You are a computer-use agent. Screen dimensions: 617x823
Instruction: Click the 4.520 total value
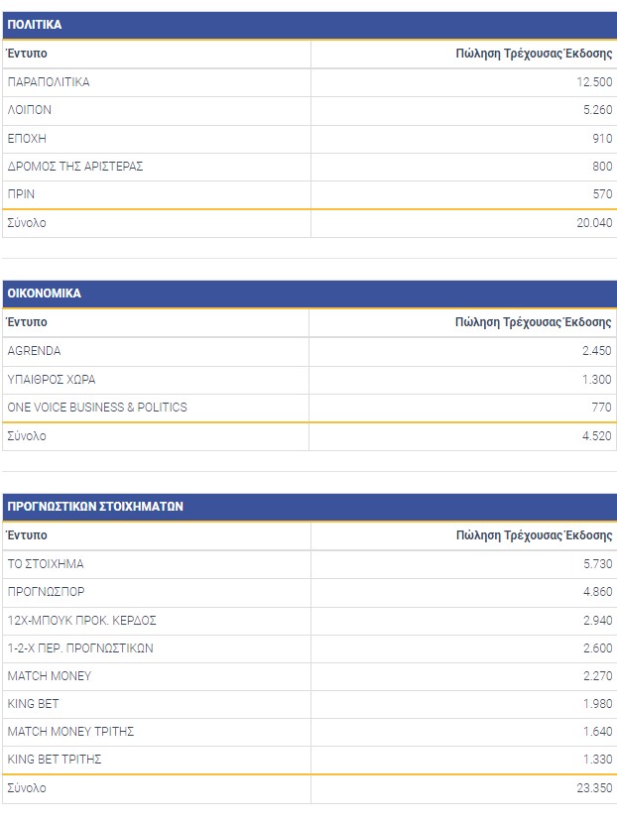click(596, 436)
